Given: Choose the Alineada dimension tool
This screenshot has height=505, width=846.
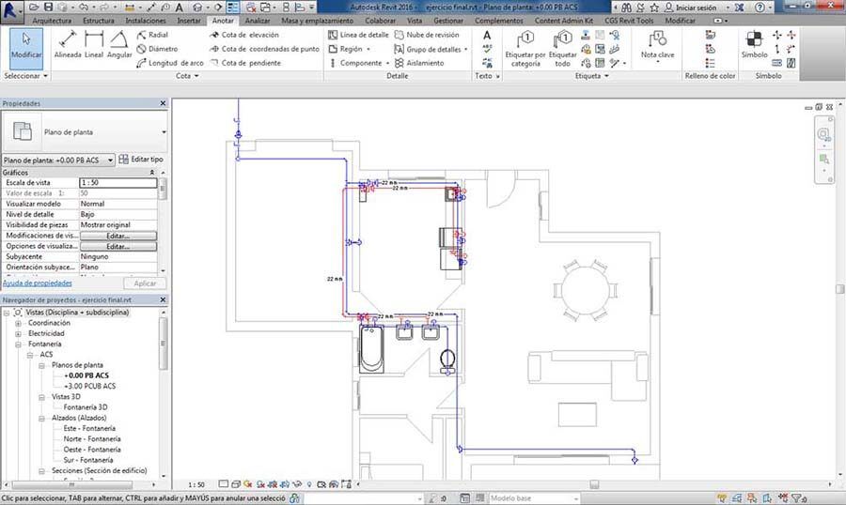Looking at the screenshot, I should pos(67,45).
